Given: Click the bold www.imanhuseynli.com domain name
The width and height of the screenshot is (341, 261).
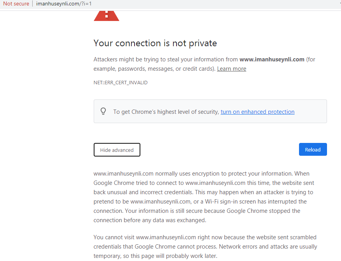Looking at the screenshot, I should click(271, 59).
